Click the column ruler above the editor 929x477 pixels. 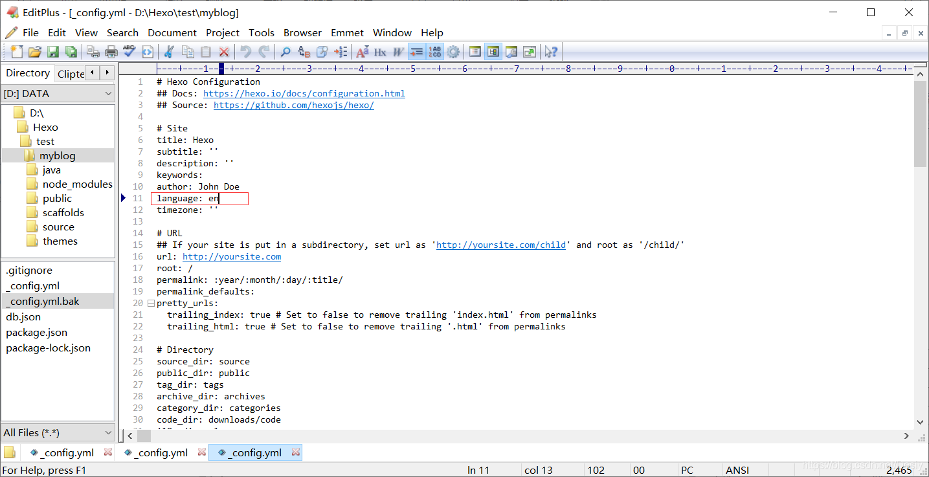[534, 68]
